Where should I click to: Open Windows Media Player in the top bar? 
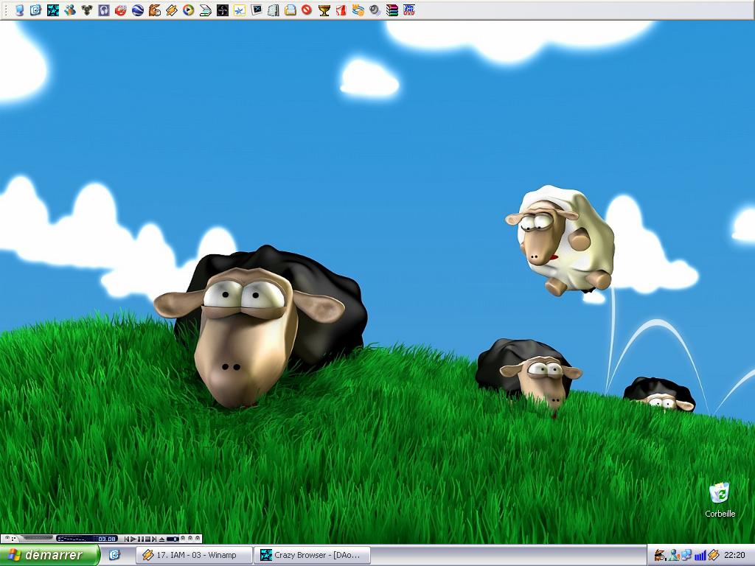point(188,10)
